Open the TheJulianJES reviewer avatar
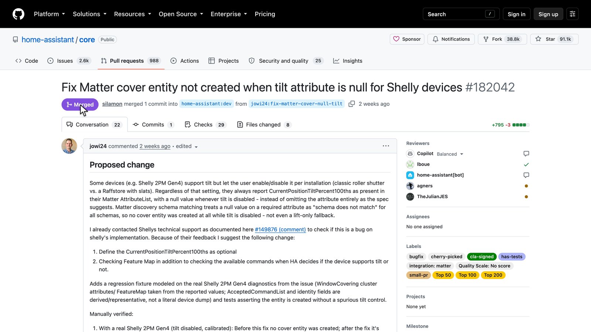 pyautogui.click(x=410, y=197)
